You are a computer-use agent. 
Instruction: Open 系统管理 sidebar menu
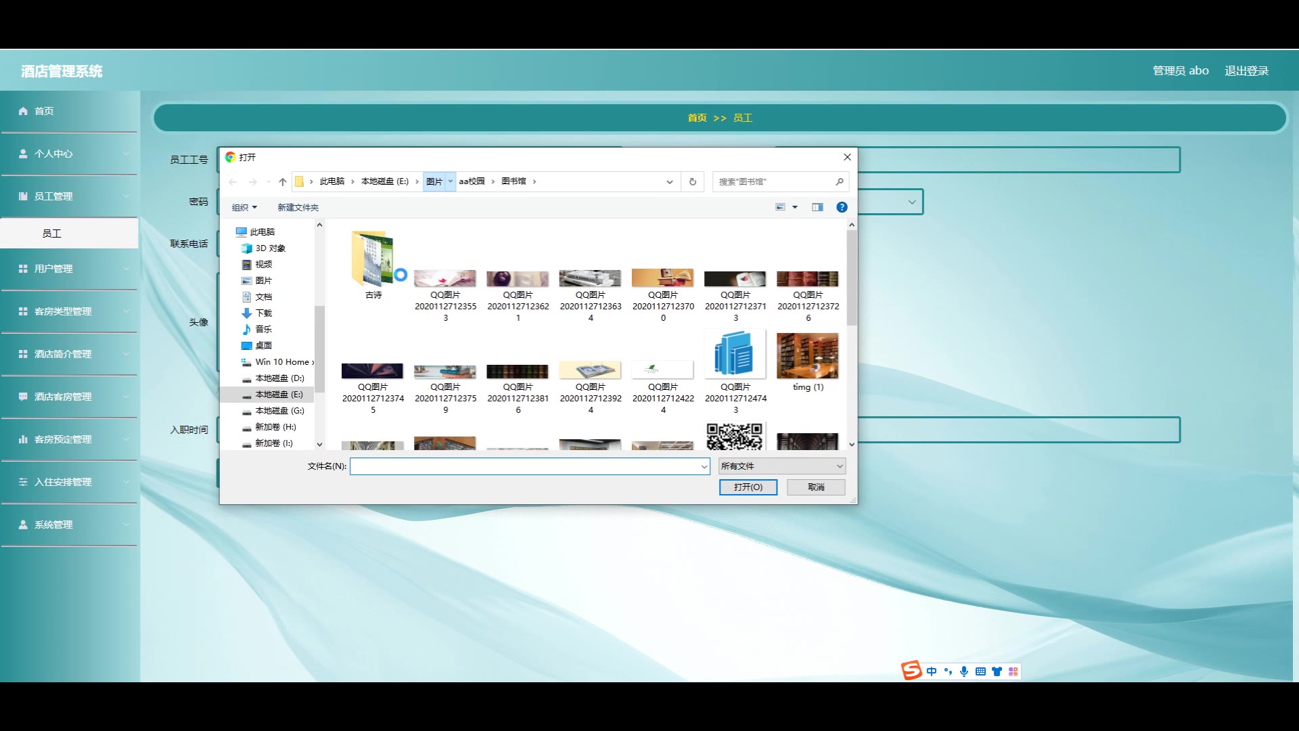tap(69, 525)
